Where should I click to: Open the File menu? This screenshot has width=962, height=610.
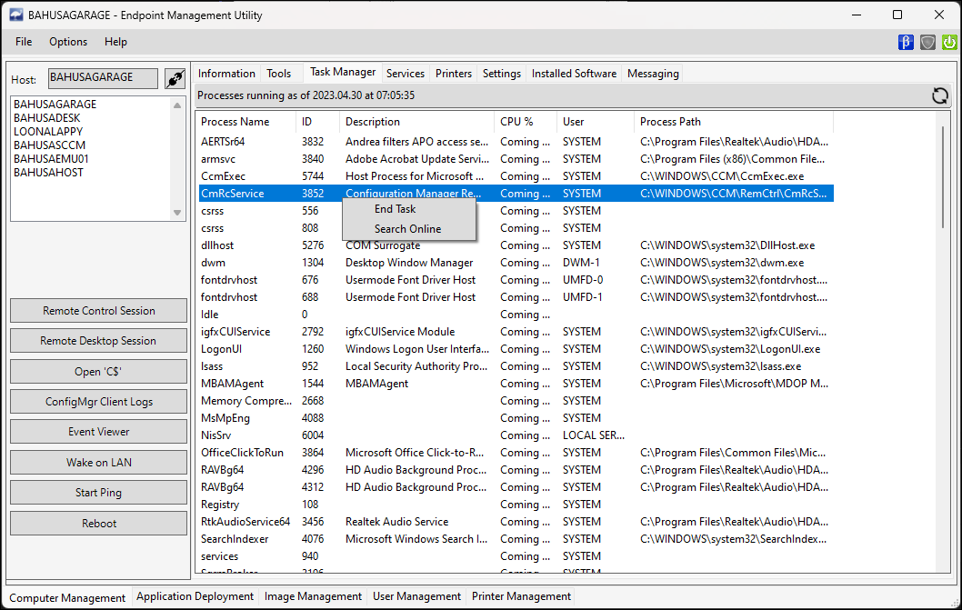point(24,42)
